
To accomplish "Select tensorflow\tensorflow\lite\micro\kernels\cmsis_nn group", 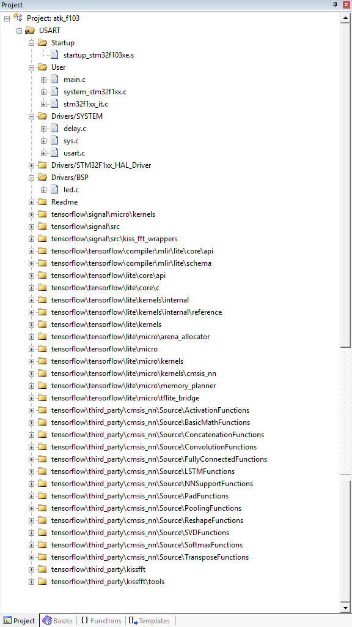I will click(134, 373).
